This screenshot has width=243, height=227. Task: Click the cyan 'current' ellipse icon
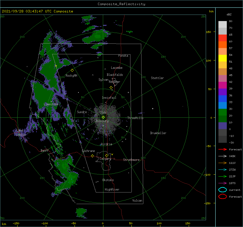(x=222, y=190)
